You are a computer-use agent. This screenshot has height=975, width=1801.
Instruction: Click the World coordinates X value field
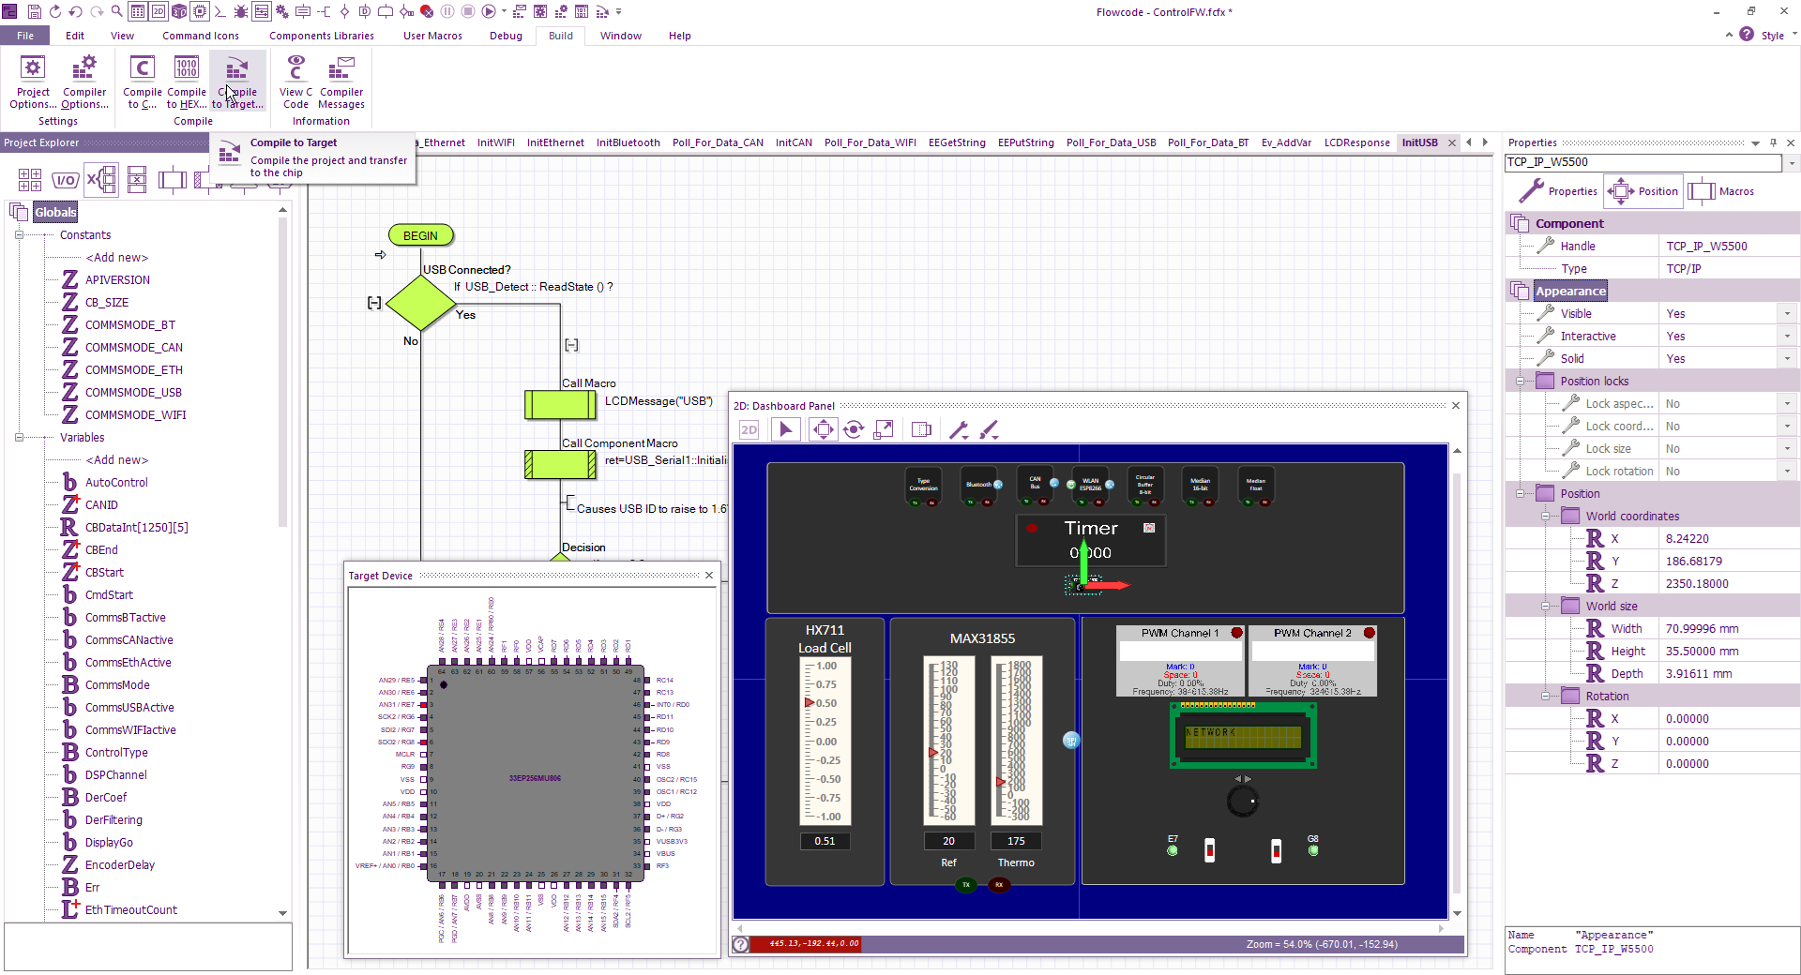(1728, 539)
